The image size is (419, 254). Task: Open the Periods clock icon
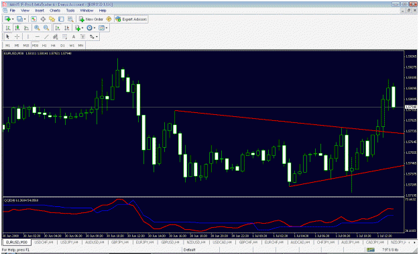click(x=89, y=28)
